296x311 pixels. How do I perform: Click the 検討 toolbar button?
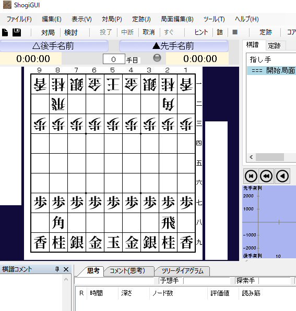[x=71, y=32]
